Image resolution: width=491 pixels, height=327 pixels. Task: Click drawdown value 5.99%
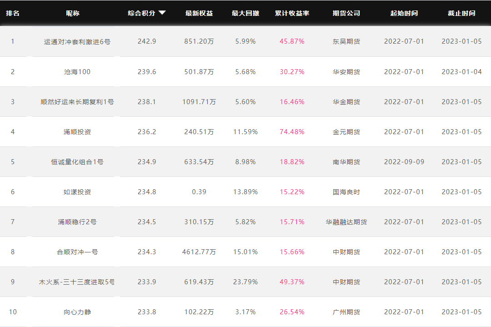(x=245, y=41)
